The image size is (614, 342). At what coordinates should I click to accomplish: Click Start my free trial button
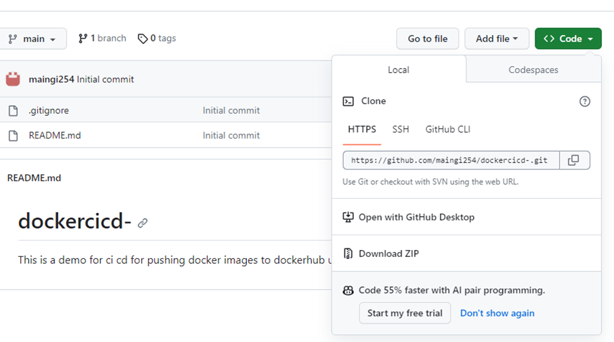click(x=405, y=313)
